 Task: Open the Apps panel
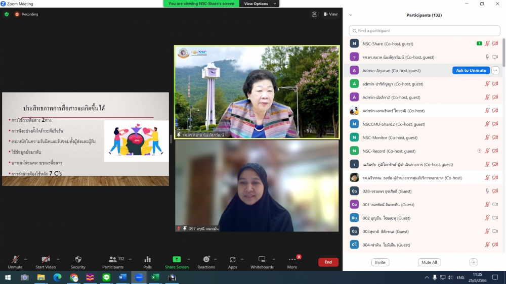pyautogui.click(x=232, y=262)
